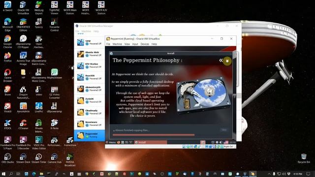
Task: Select the Neverware virtual machine
Action: pos(90,123)
